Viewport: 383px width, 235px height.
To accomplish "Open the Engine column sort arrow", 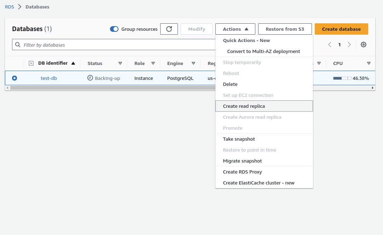I will tap(193, 63).
